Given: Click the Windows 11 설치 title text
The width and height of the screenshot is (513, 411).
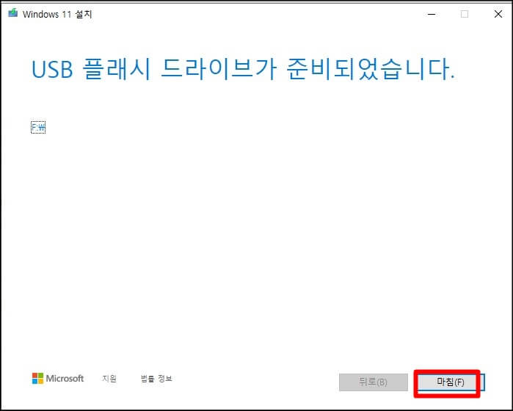Looking at the screenshot, I should (57, 14).
